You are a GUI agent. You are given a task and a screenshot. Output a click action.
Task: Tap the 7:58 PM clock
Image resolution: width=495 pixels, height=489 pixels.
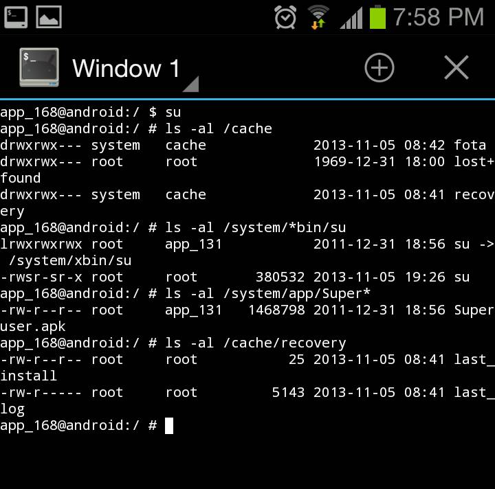439,17
